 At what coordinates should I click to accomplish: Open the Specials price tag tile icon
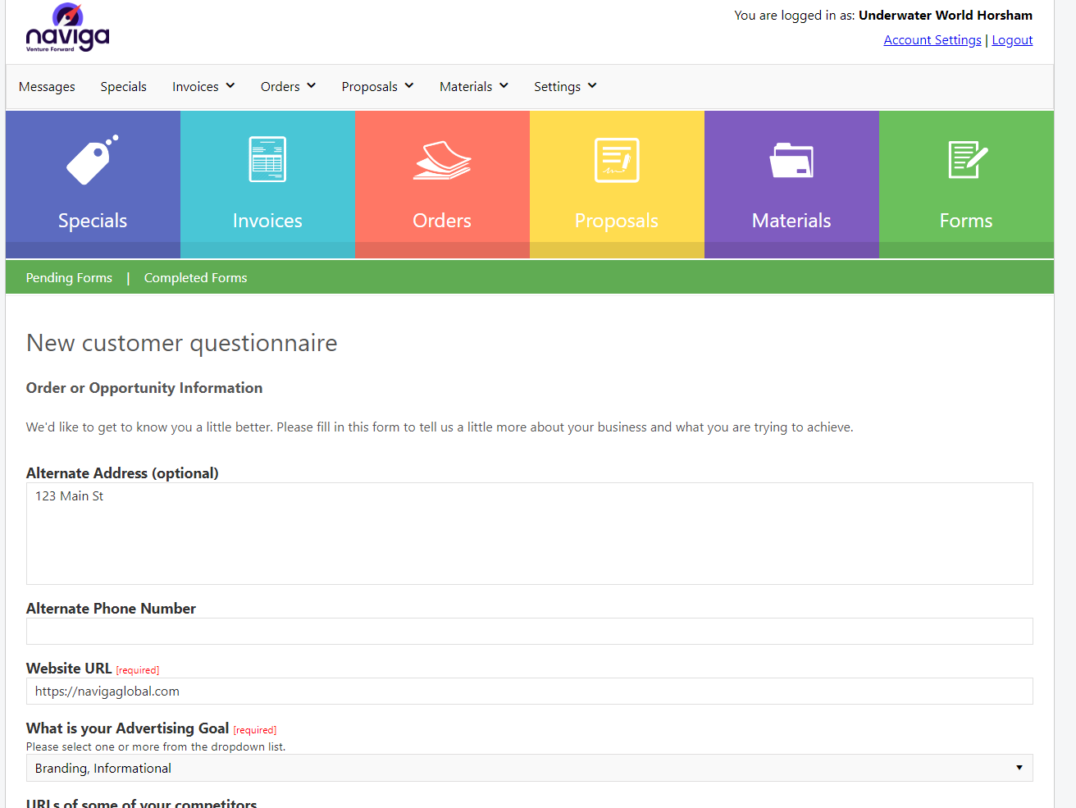[92, 160]
